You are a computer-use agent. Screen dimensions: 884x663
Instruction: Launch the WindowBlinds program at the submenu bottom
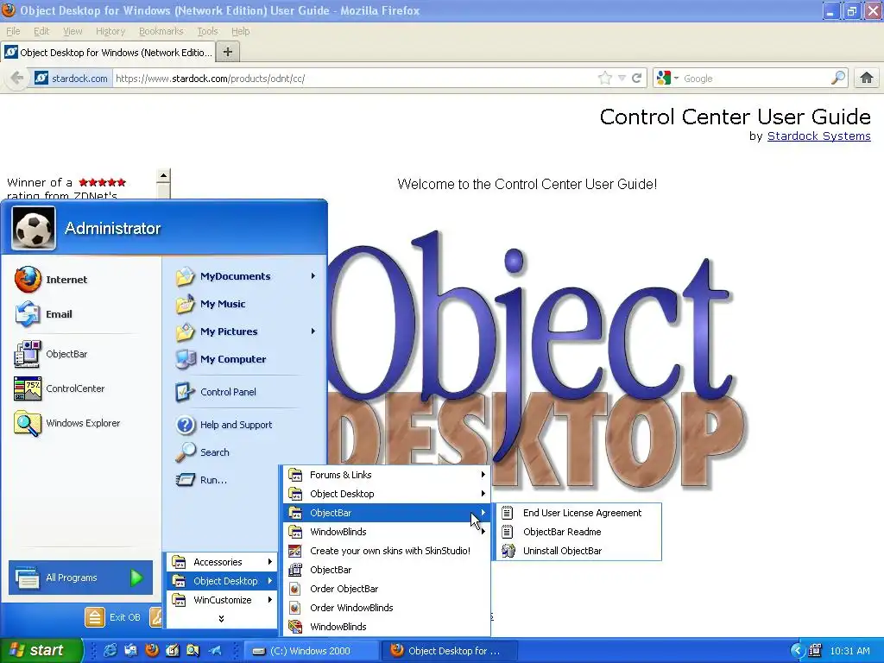coord(387,627)
